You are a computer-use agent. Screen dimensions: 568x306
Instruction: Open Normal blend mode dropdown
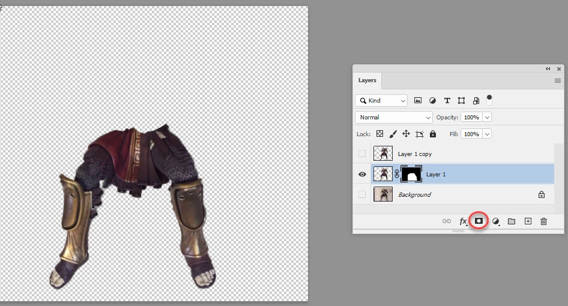pyautogui.click(x=394, y=118)
